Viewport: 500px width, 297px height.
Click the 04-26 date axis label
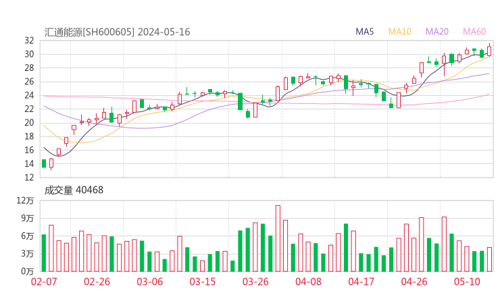[x=414, y=281]
